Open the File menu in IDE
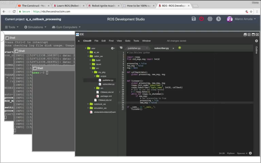 (x=96, y=41)
